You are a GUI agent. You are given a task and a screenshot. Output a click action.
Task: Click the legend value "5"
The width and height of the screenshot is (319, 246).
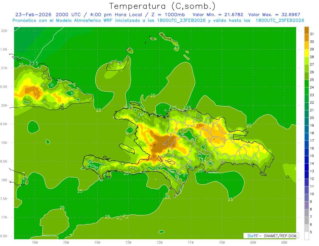point(311,232)
